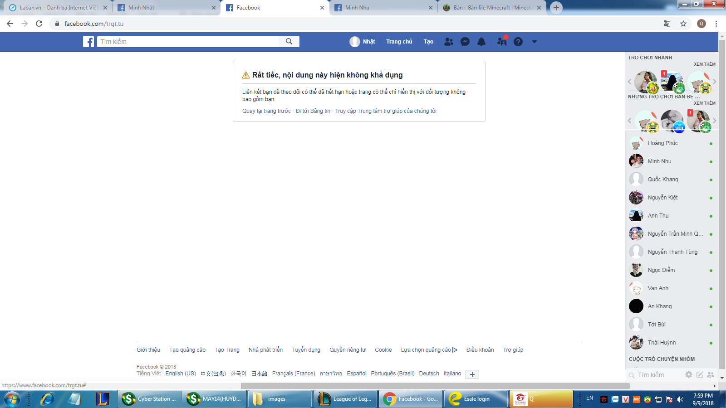Click the Quay lại trang trước link

coord(266,111)
